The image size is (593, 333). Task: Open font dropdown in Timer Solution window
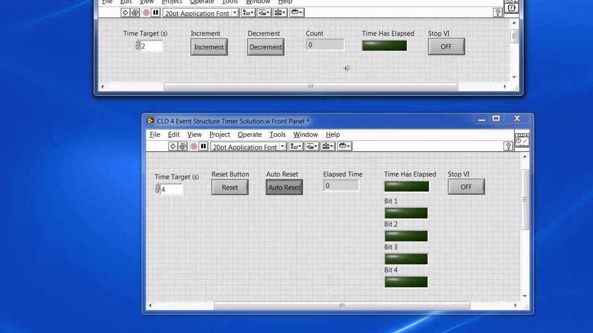click(x=249, y=147)
